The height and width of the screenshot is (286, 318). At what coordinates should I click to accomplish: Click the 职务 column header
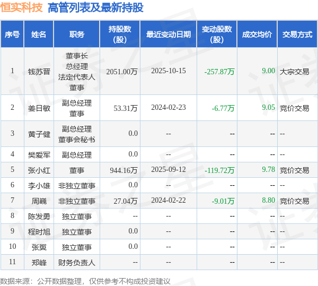coord(77,34)
